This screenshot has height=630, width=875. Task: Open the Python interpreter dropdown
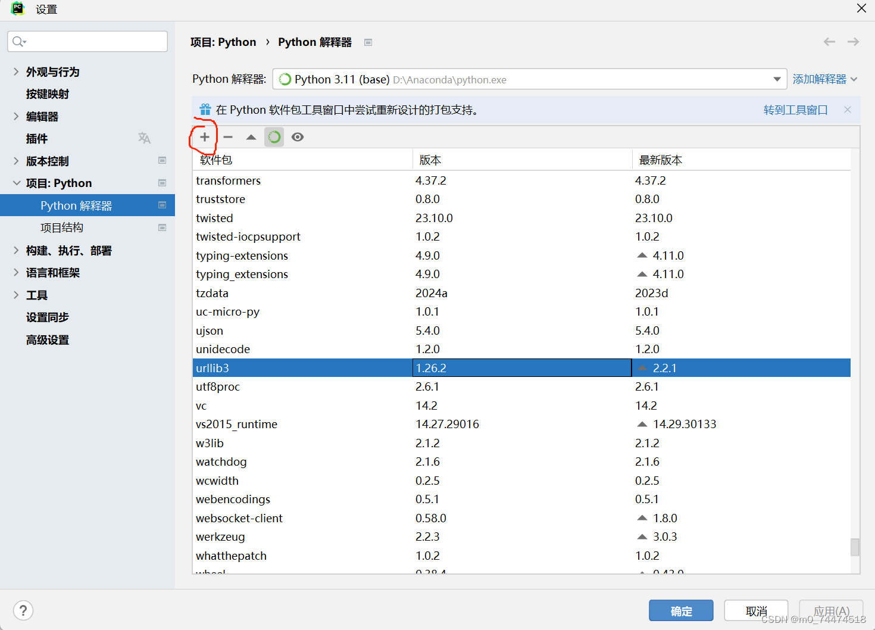point(530,79)
